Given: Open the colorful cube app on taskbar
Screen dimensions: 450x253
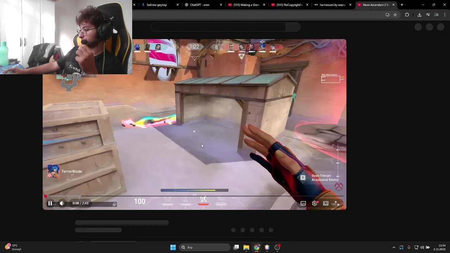Looking at the screenshot, I should pyautogui.click(x=267, y=247).
